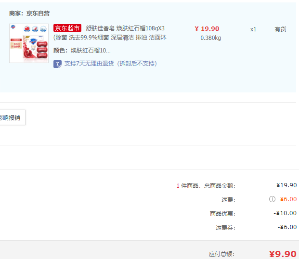
Task: Select the discount amount -¥10.00
Action: coord(285,213)
